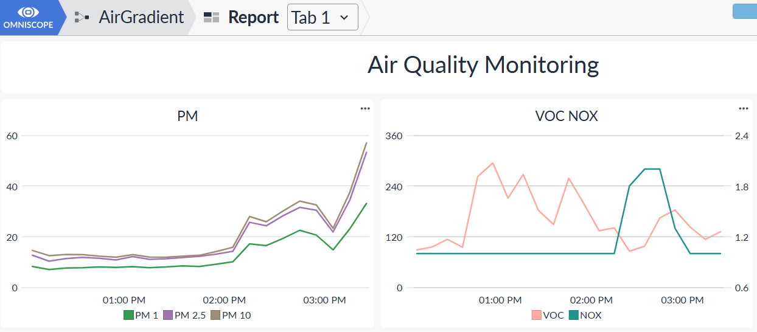Toggle the NOX legend swatch

pyautogui.click(x=573, y=315)
